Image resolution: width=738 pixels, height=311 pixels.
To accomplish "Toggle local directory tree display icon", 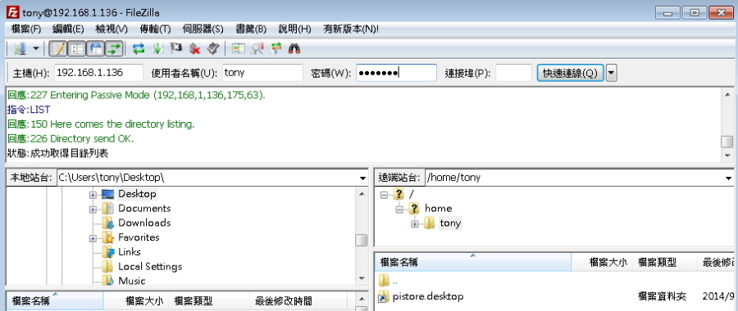I will [77, 48].
